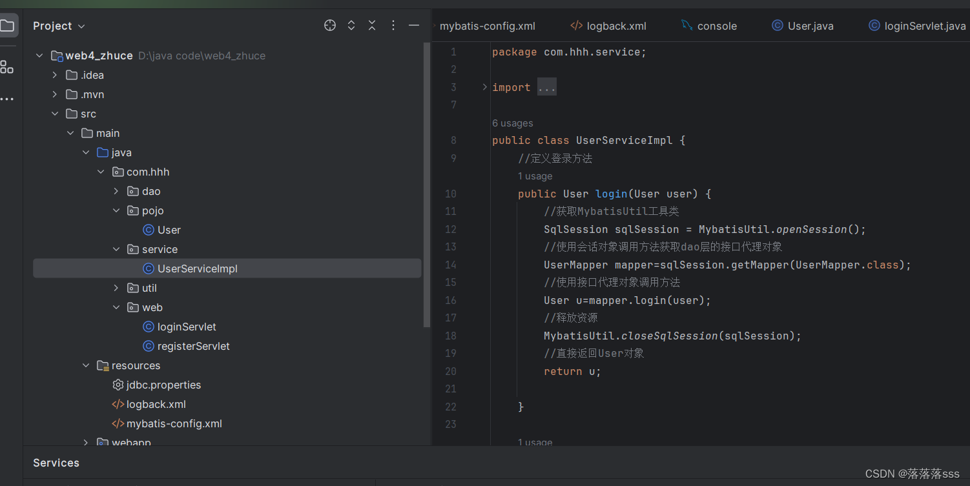The image size is (970, 486).
Task: Click the Select Opened File crosshair icon
Action: 329,25
